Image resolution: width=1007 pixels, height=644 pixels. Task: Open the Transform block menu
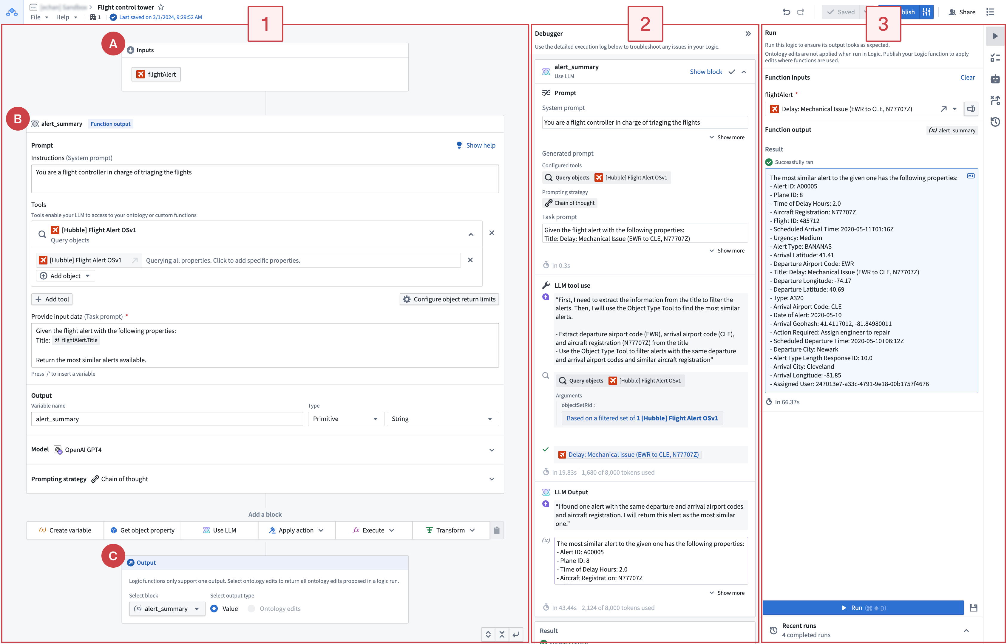[451, 530]
